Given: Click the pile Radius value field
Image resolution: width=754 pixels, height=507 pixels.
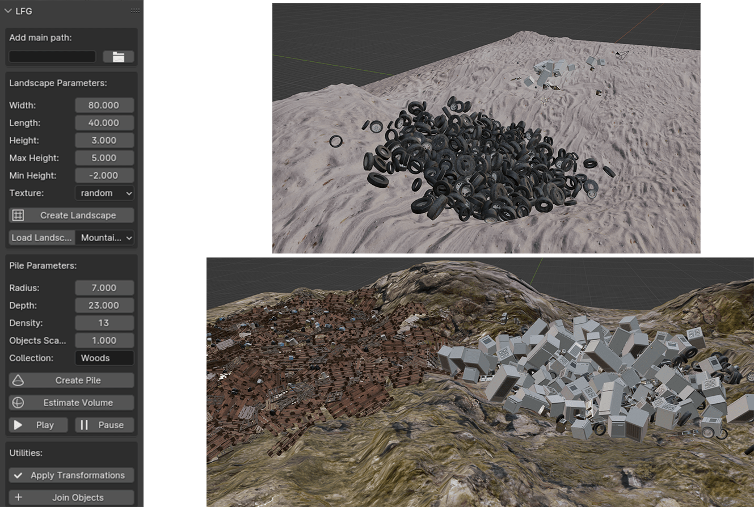Looking at the screenshot, I should click(x=104, y=288).
